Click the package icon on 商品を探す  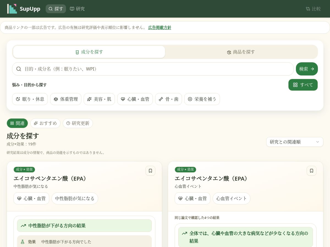[229, 52]
